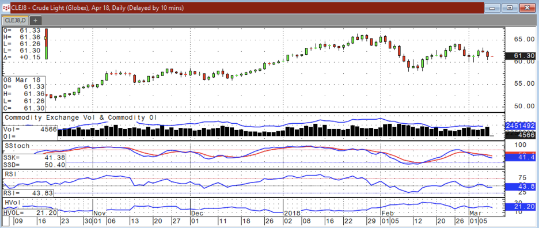Click the 'Commodity Exchange Vol & Commodity OI' label
This screenshot has height=228, width=539.
[x=81, y=117]
